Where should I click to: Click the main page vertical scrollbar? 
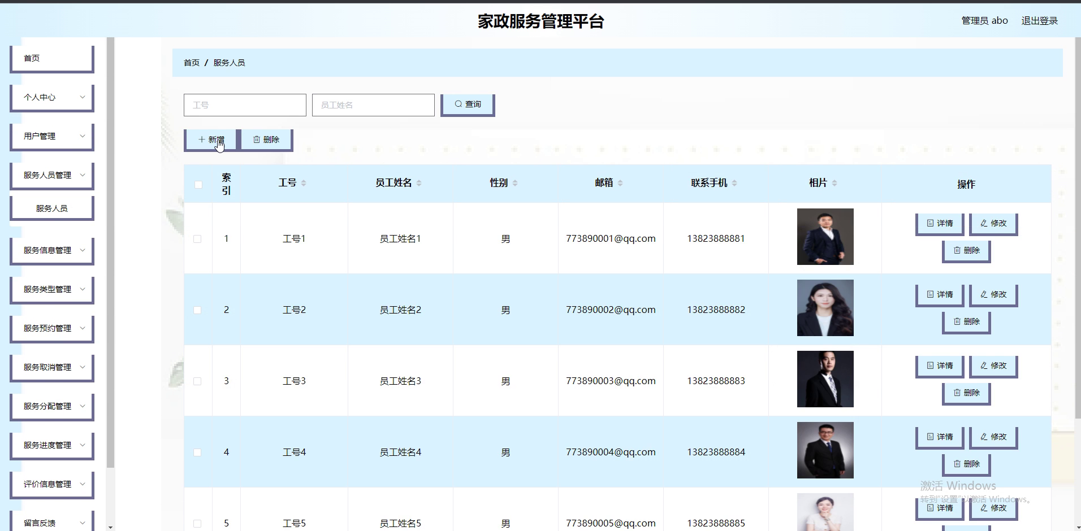[x=1078, y=228]
